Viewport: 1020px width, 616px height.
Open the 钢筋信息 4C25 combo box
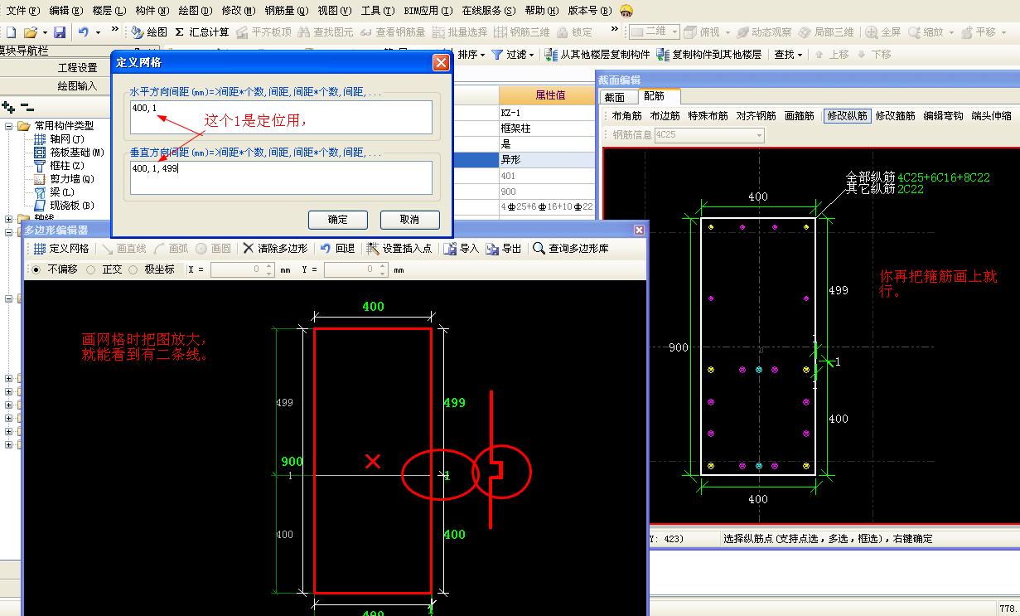click(708, 134)
